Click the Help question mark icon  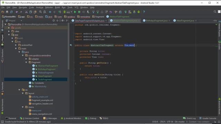(144, 12)
